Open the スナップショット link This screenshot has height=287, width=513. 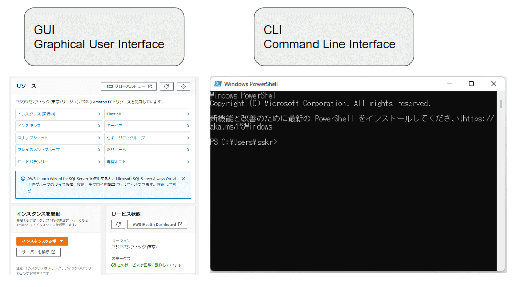click(33, 138)
